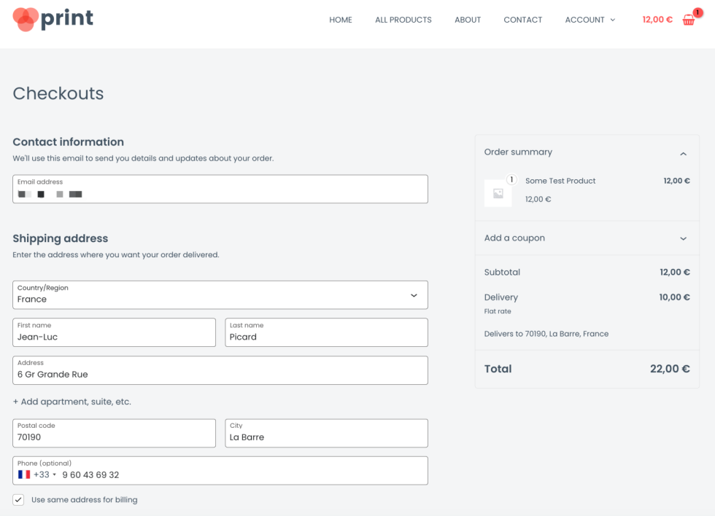This screenshot has height=516, width=715.
Task: Open the Contact page link
Action: coord(522,20)
